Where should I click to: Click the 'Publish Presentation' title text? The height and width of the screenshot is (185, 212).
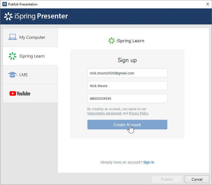click(x=23, y=4)
